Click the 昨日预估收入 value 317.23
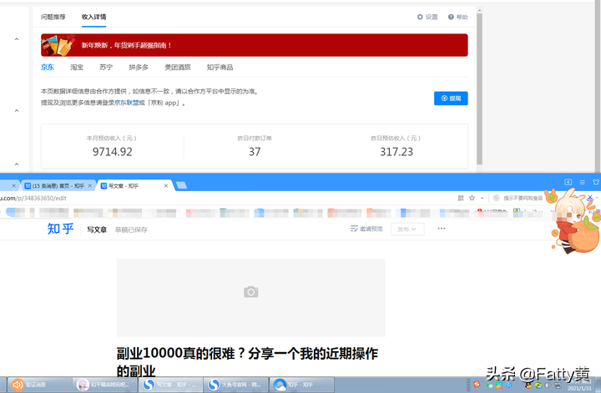 coord(396,152)
